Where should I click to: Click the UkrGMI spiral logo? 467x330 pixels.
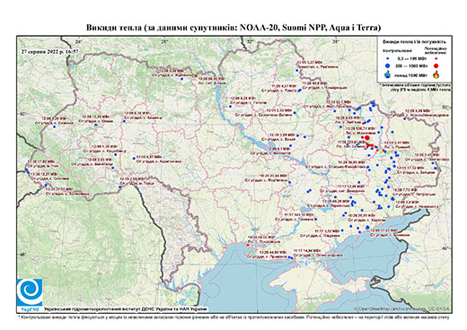(x=30, y=292)
